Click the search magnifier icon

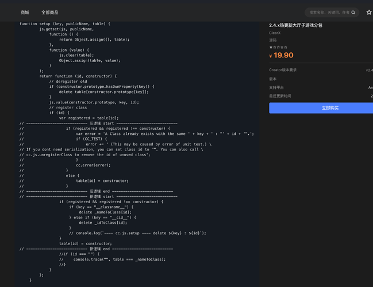pyautogui.click(x=353, y=12)
